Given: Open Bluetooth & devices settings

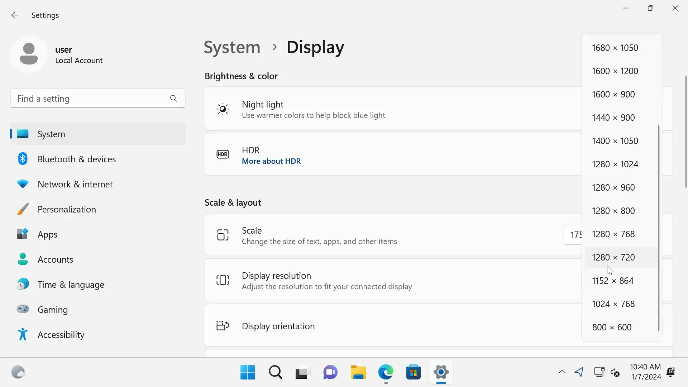Looking at the screenshot, I should [76, 159].
